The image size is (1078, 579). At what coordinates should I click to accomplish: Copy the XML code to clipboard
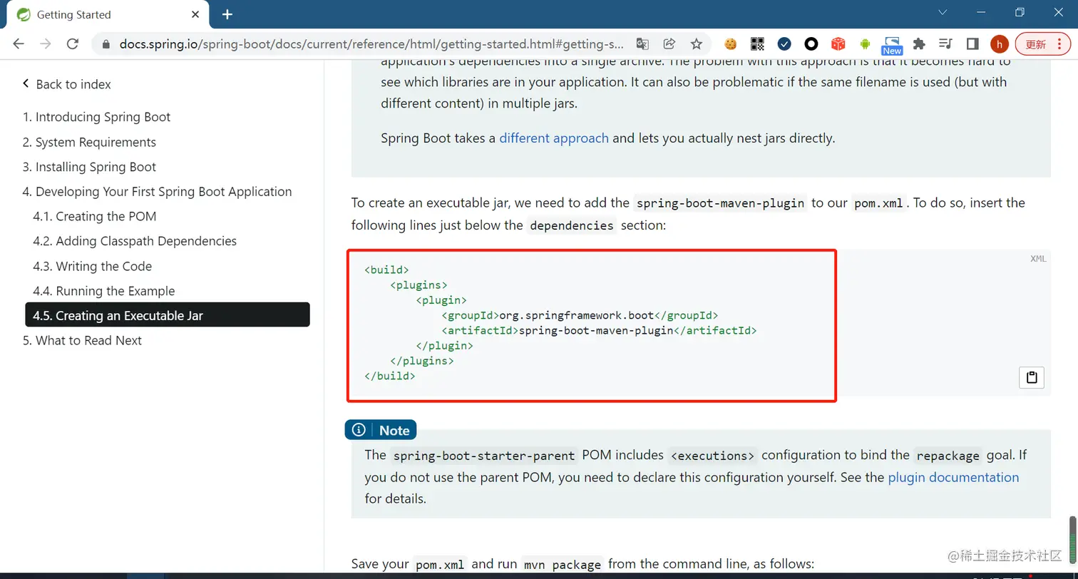[1032, 377]
